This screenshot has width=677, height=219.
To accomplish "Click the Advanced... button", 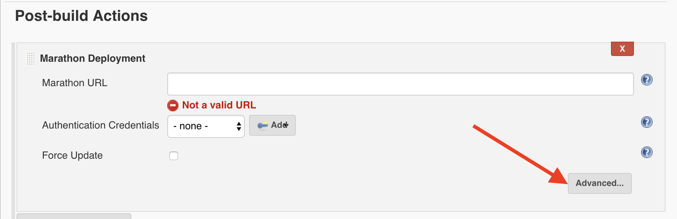I will (599, 183).
